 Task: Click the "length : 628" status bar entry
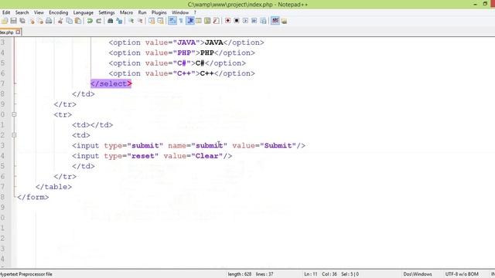[239, 274]
